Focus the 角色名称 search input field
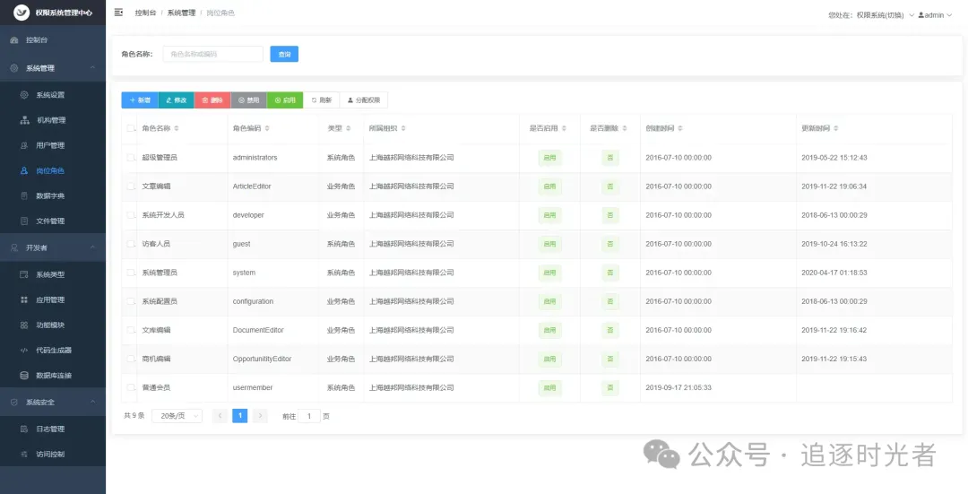Viewport: 968px width, 494px height. pyautogui.click(x=213, y=55)
